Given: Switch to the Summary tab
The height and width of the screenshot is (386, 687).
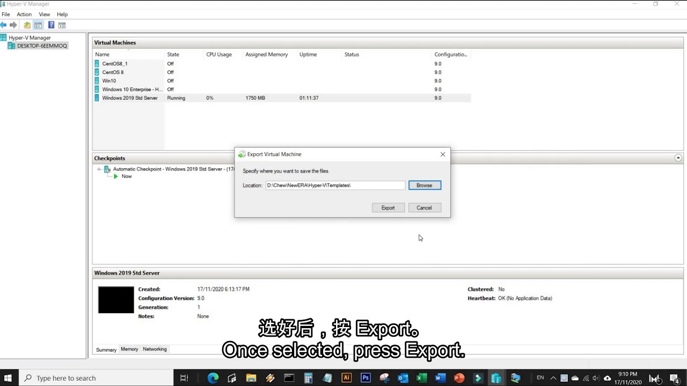Looking at the screenshot, I should [x=106, y=350].
